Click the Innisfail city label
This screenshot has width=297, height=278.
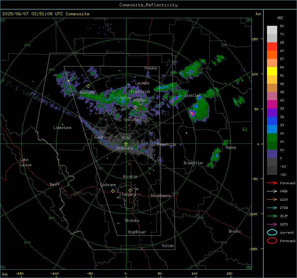click(x=133, y=120)
